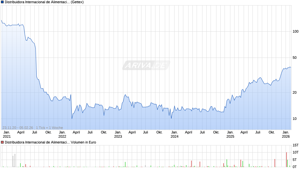Click the y-axis price label '100'
The height and width of the screenshot is (170, 305).
click(296, 32)
